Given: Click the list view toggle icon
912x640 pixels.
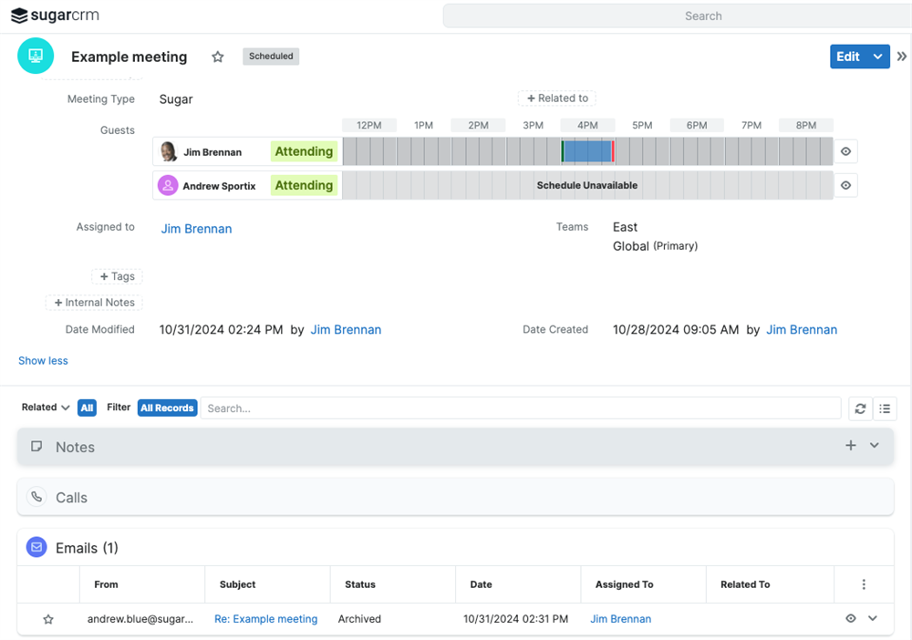Looking at the screenshot, I should pos(885,408).
